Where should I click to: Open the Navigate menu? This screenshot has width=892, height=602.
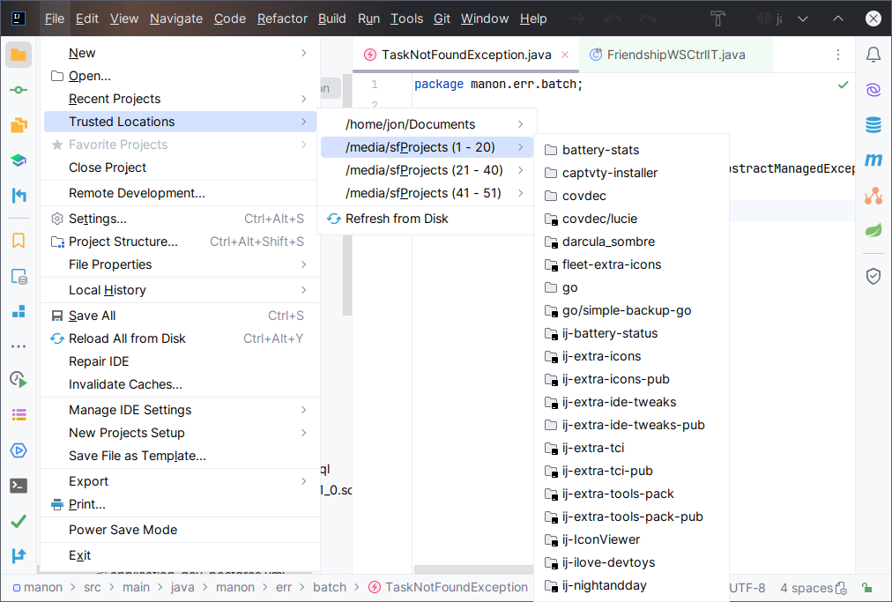[x=175, y=19]
